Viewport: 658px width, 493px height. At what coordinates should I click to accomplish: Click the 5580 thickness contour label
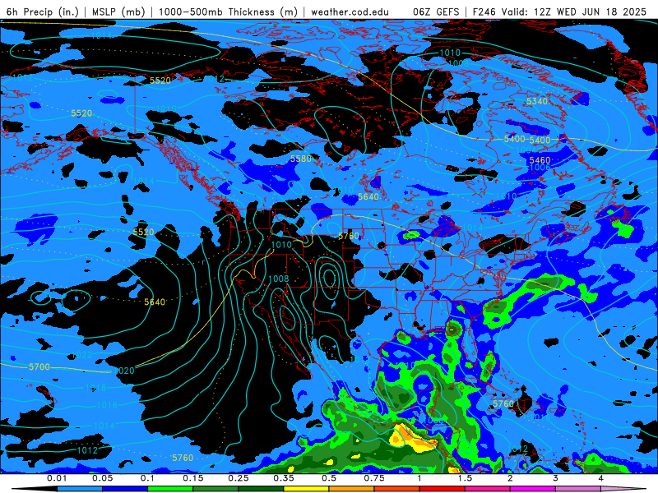point(301,159)
